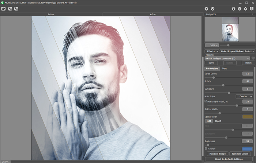Add preset to favorites heart icon
The image size is (256, 163).
253,58
